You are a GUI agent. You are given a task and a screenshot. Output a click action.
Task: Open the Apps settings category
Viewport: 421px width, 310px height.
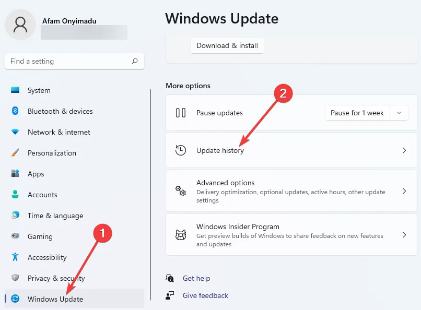pyautogui.click(x=75, y=174)
